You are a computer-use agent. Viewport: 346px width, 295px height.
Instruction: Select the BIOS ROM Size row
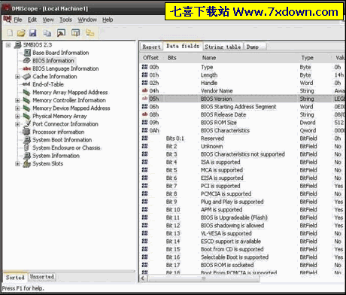coord(243,123)
